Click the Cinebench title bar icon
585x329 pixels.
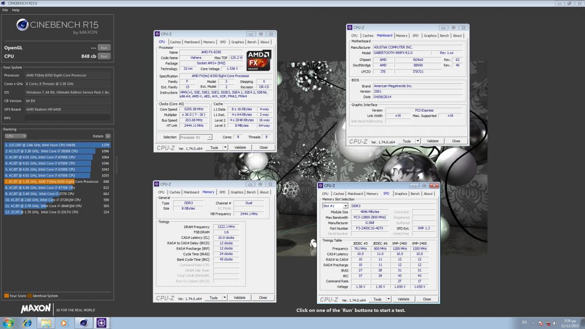point(3,3)
